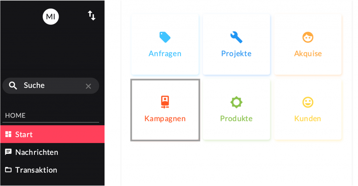Open Transaktion in the sidebar
The image size is (358, 186).
click(52, 170)
